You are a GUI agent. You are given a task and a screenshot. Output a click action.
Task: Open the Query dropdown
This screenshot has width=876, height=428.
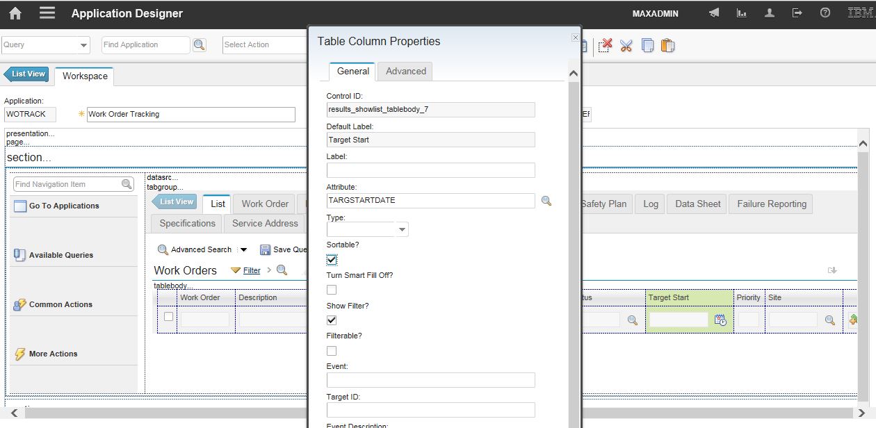point(83,45)
